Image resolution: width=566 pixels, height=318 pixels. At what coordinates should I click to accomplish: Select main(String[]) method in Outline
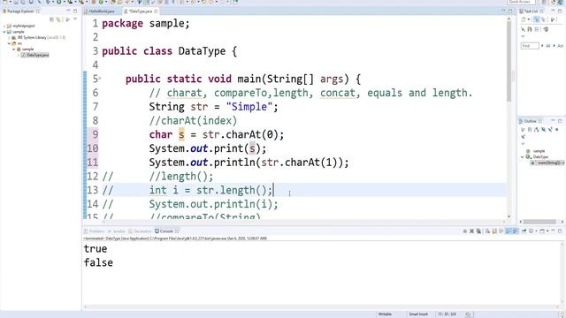(547, 163)
